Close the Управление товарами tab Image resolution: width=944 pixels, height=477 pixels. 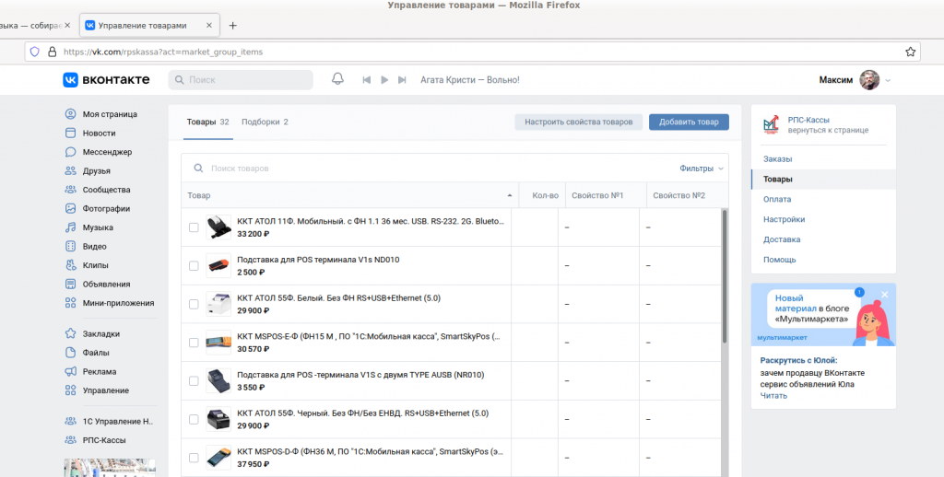[x=209, y=25]
